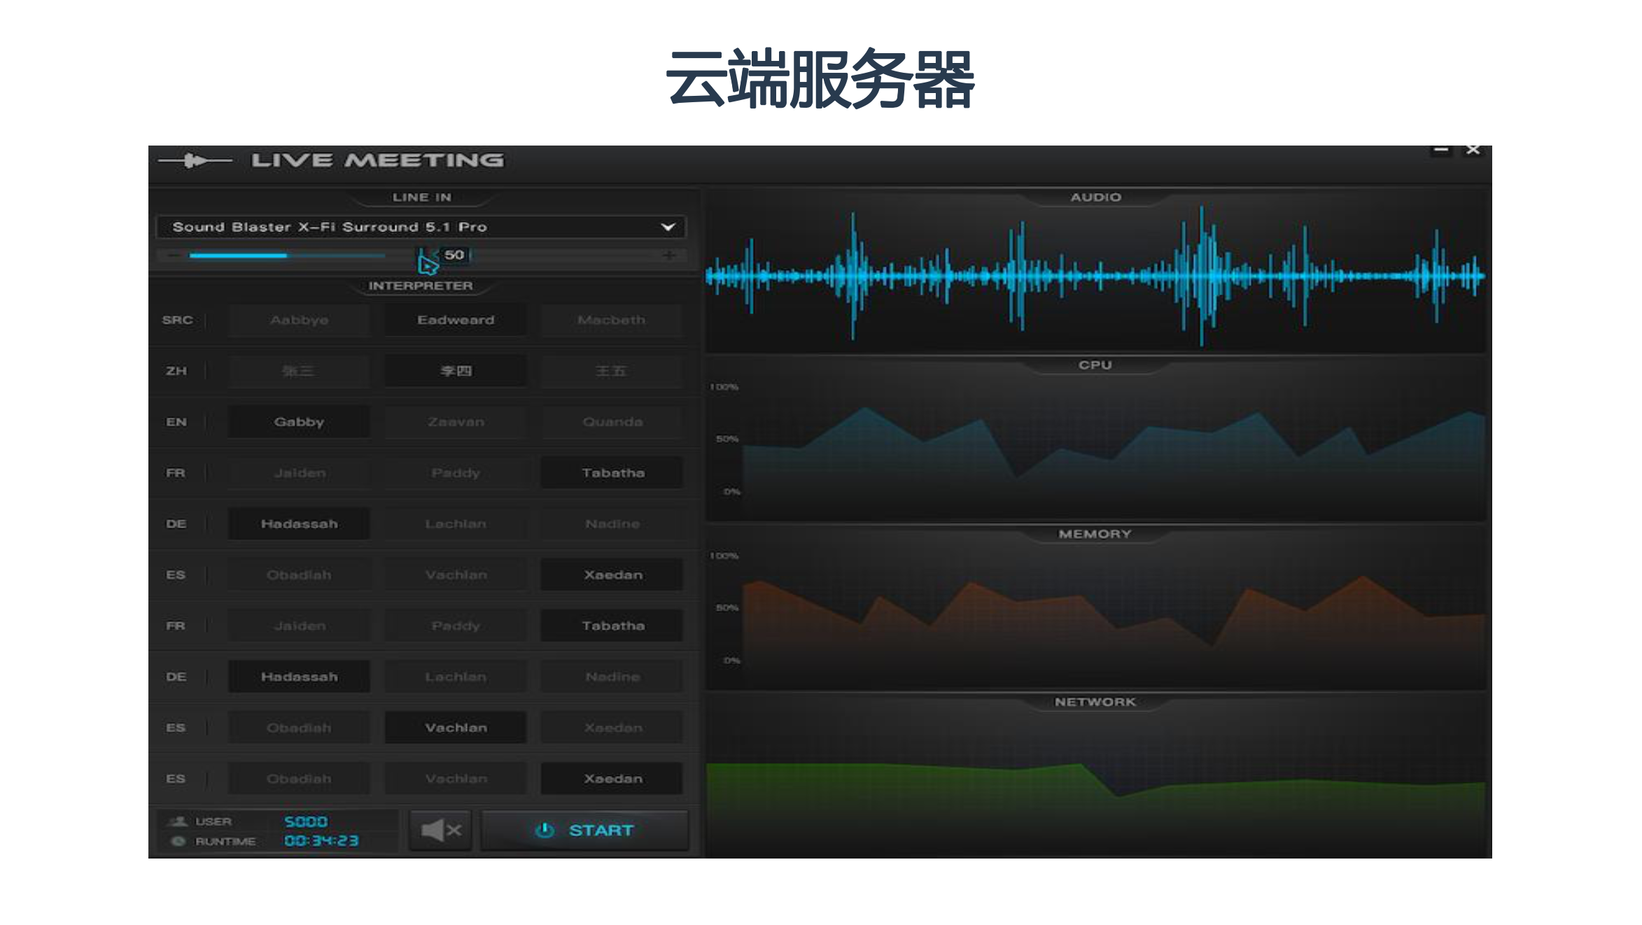
Task: Click the NETWORK panel header
Action: pyautogui.click(x=1095, y=702)
